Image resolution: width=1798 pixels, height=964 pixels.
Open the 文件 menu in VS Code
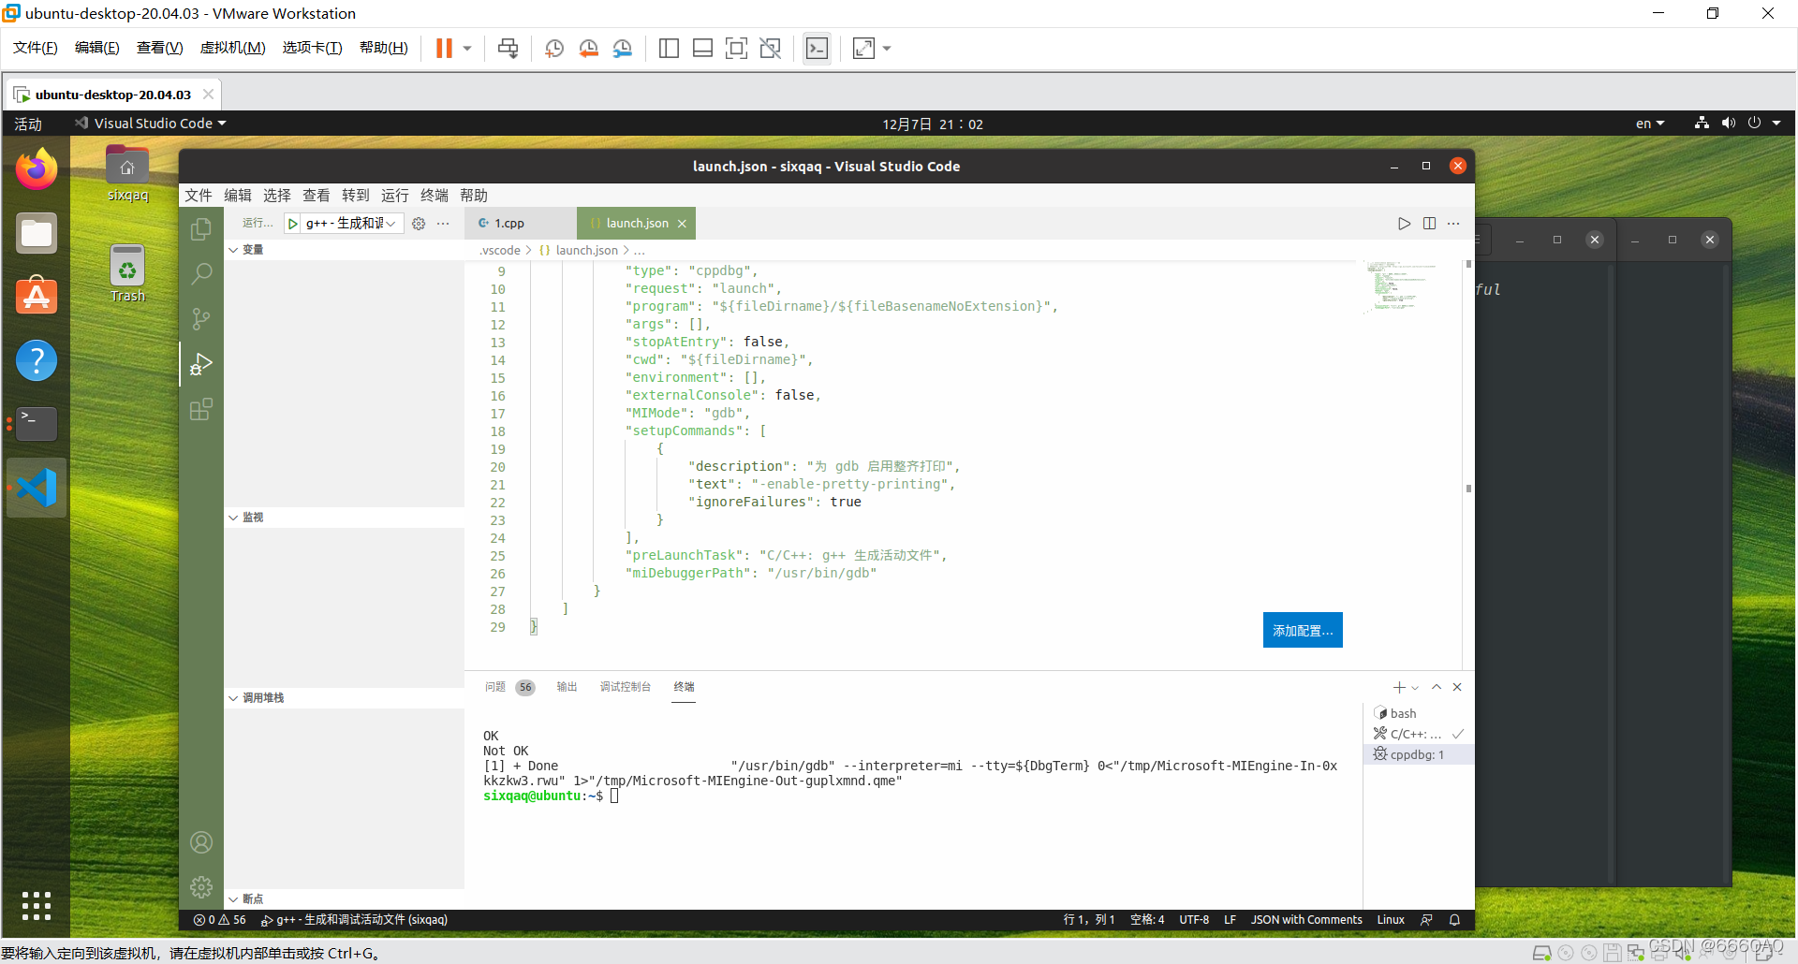click(199, 196)
